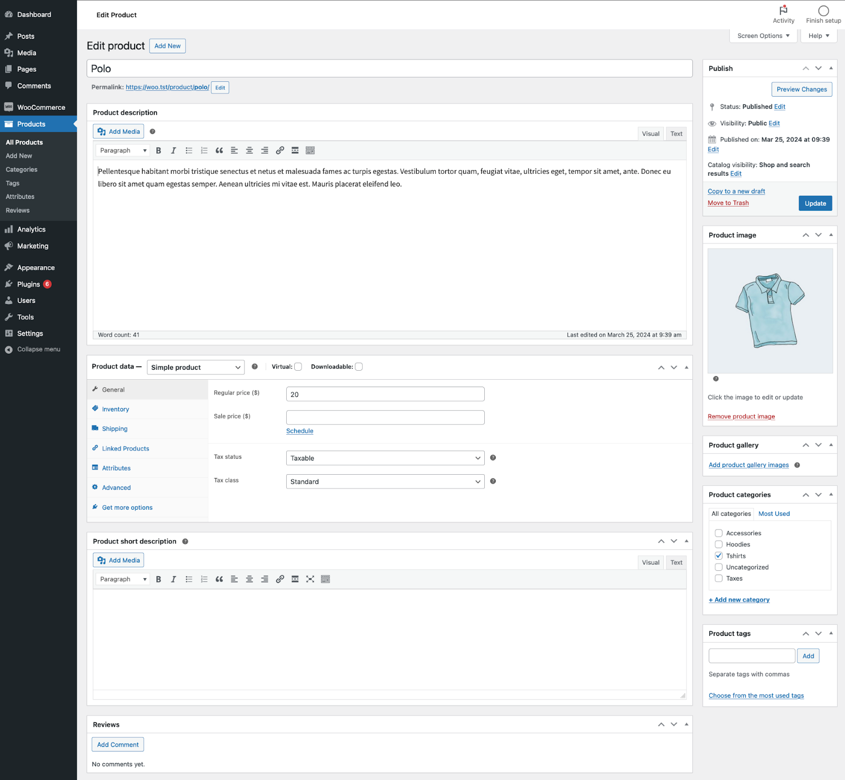This screenshot has height=780, width=845.
Task: Open the Tax class dropdown
Action: coord(384,481)
